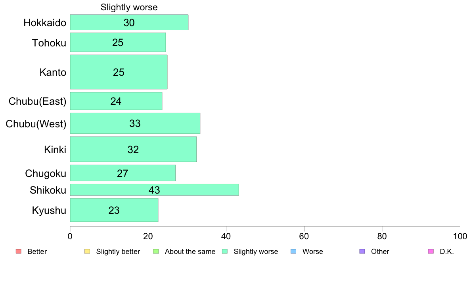Click the Kanto bar
471x292 pixels.
(x=119, y=72)
